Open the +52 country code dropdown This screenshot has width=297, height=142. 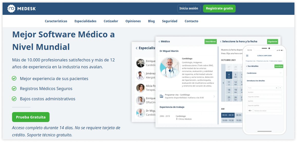[x=250, y=111]
